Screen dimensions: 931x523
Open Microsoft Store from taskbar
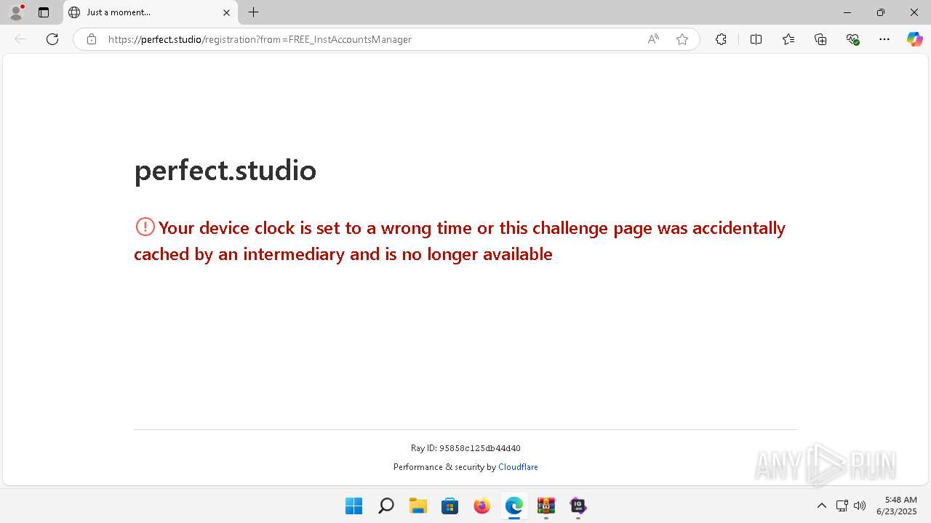coord(450,506)
